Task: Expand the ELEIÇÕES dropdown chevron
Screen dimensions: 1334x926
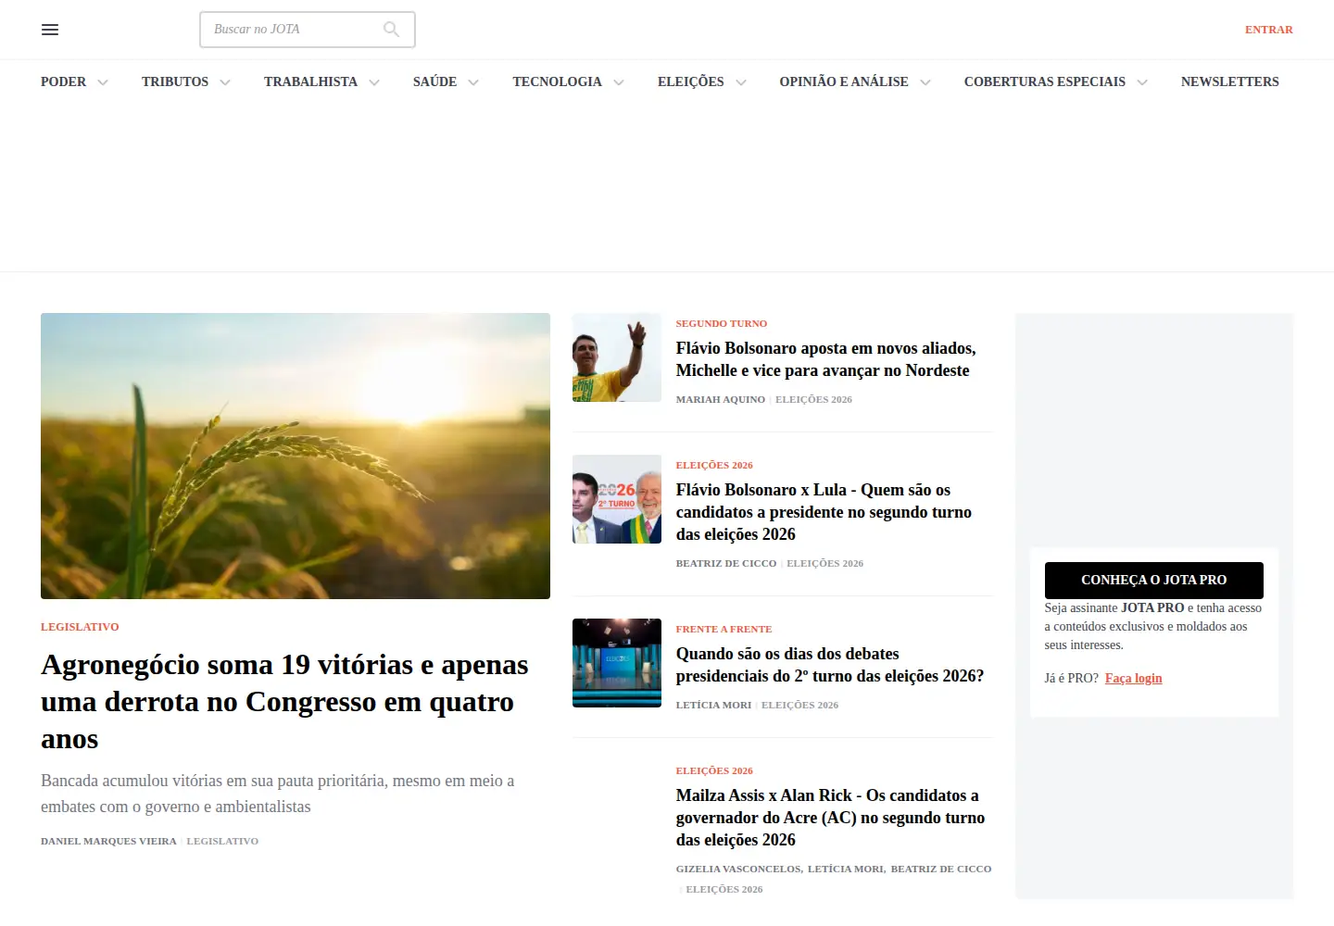Action: [741, 82]
